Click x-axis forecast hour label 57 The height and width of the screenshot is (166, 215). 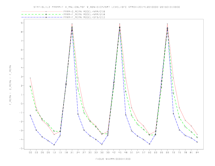coord(144,152)
